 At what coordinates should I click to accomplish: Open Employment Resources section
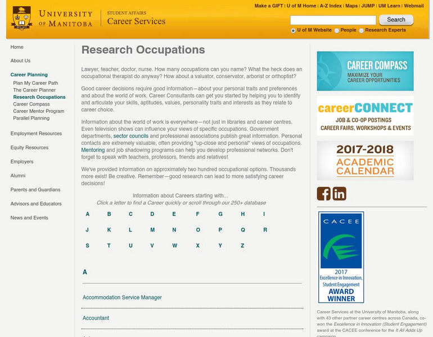coord(36,134)
